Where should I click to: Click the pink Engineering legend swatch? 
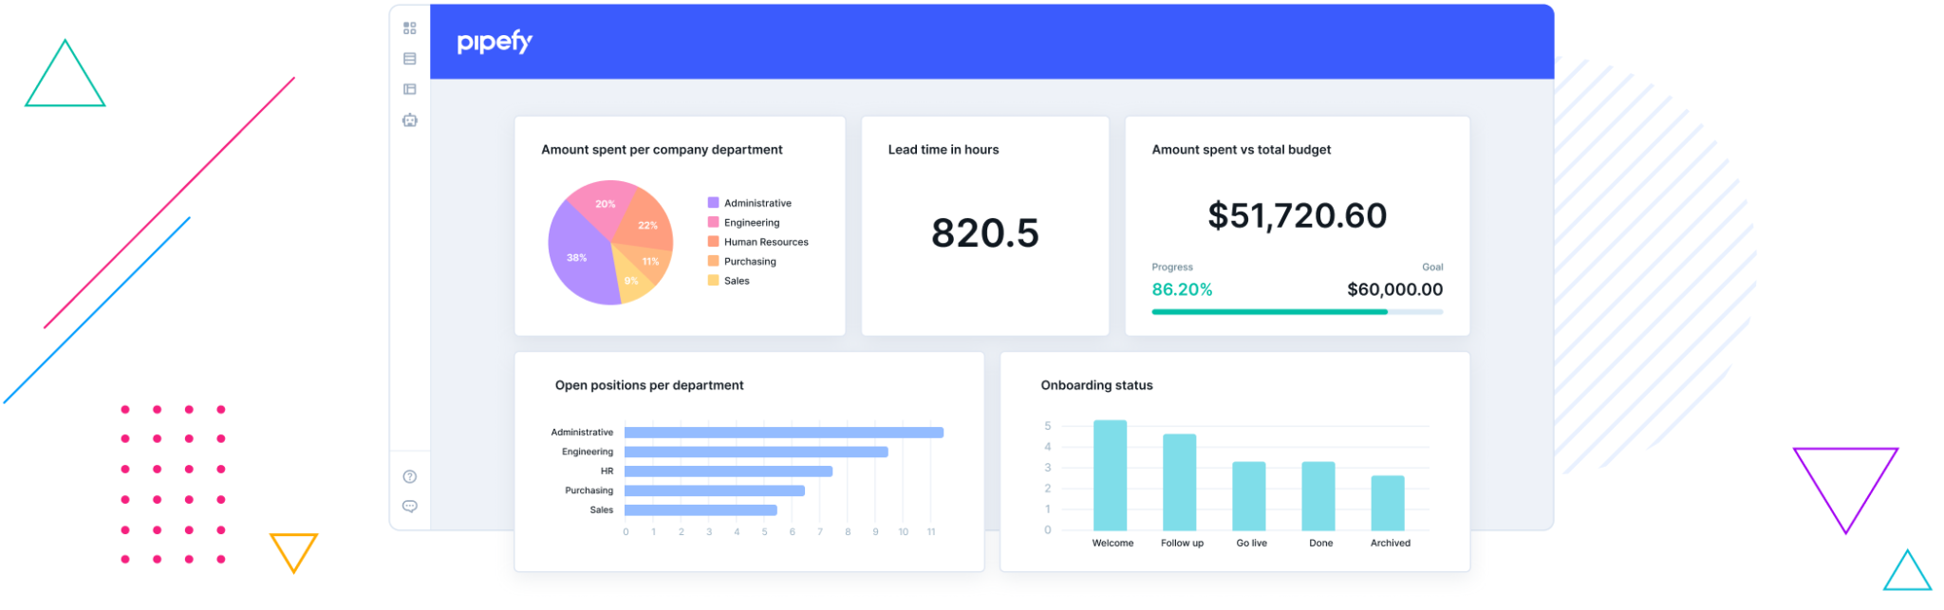[713, 222]
